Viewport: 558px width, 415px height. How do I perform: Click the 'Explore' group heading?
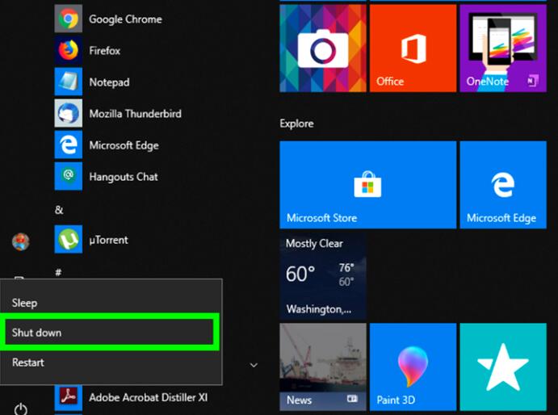[x=296, y=124]
